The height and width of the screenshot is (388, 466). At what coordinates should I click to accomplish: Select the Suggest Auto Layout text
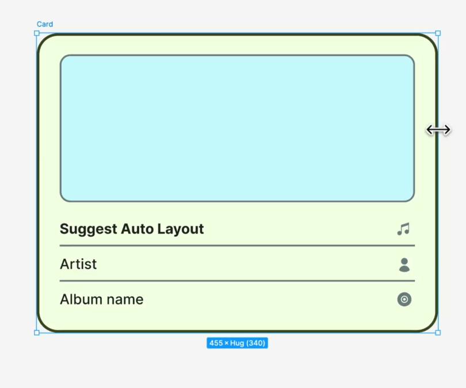pyautogui.click(x=131, y=228)
